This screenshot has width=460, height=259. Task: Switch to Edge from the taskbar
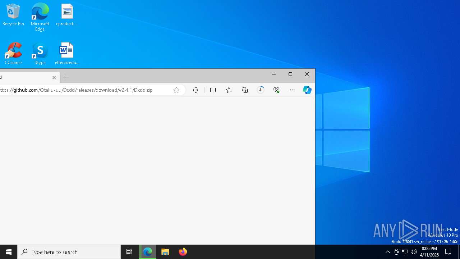148,252
